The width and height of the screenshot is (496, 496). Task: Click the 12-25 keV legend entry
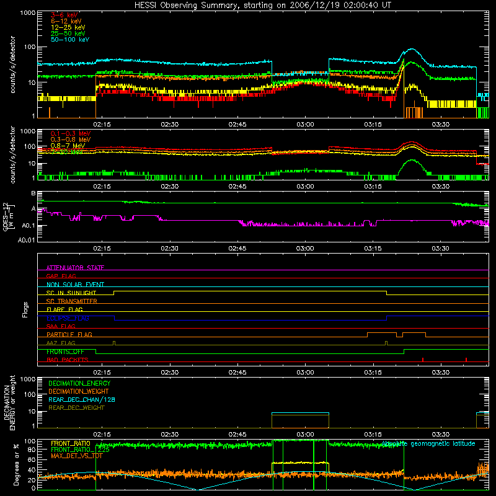pyautogui.click(x=68, y=27)
